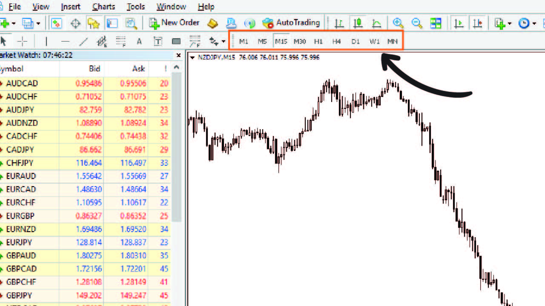Image resolution: width=545 pixels, height=306 pixels.
Task: Select the EURGBP row in Market Watch
Action: [20, 216]
